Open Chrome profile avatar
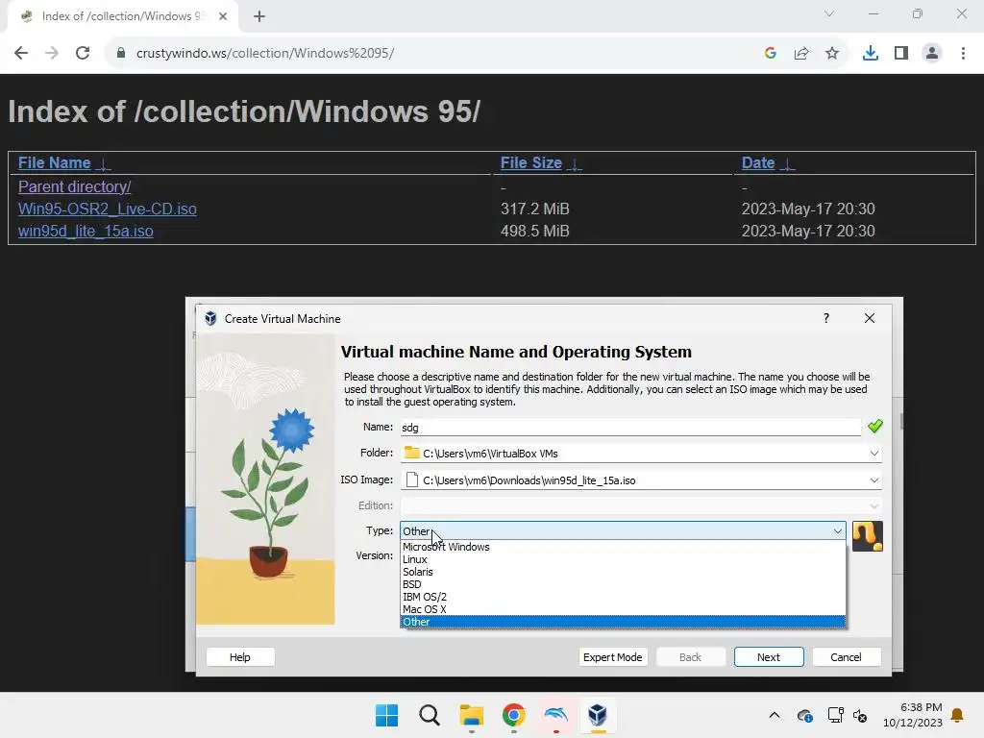This screenshot has width=984, height=738. point(932,54)
